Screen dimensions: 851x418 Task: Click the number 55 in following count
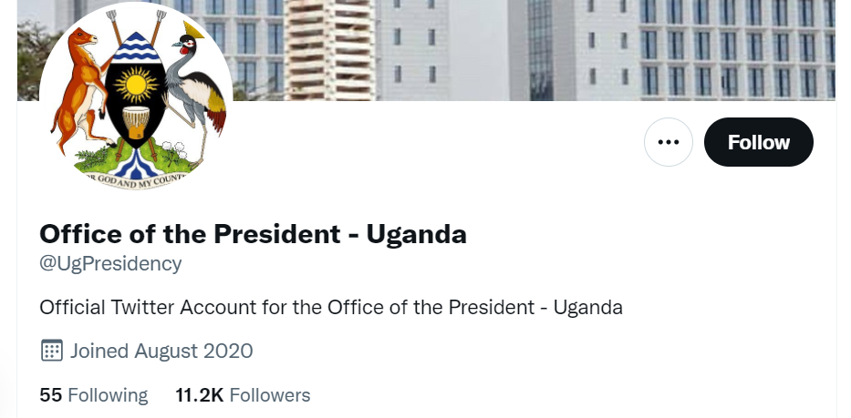tap(50, 395)
